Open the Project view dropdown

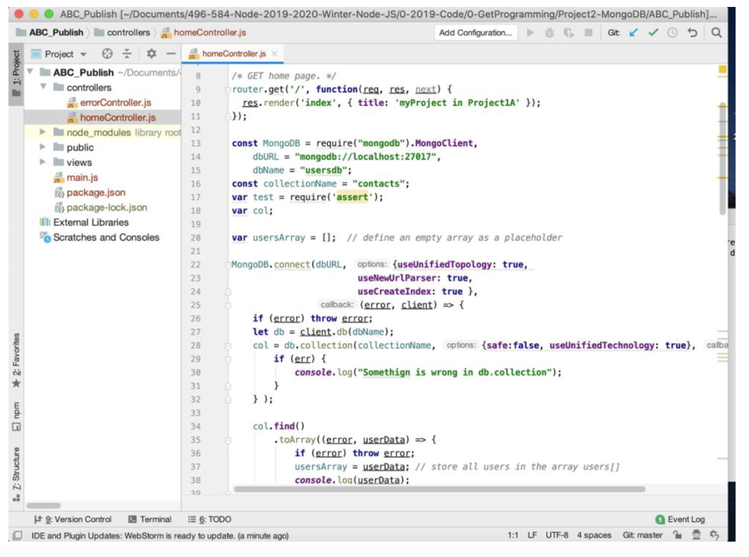(x=65, y=54)
